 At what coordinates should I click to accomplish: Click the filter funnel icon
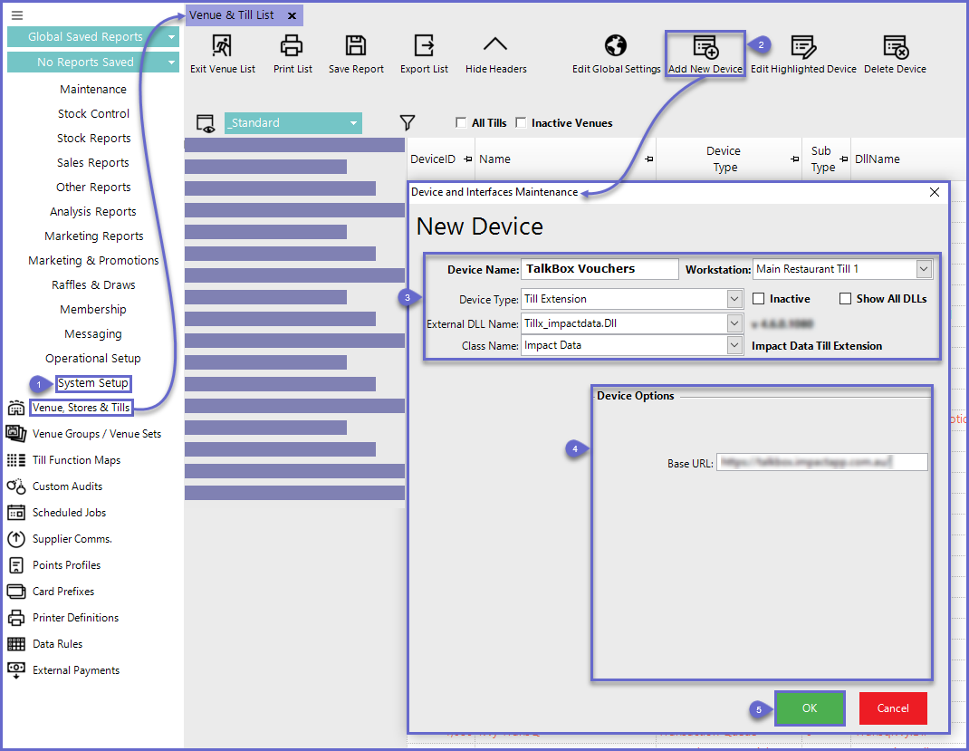point(408,123)
